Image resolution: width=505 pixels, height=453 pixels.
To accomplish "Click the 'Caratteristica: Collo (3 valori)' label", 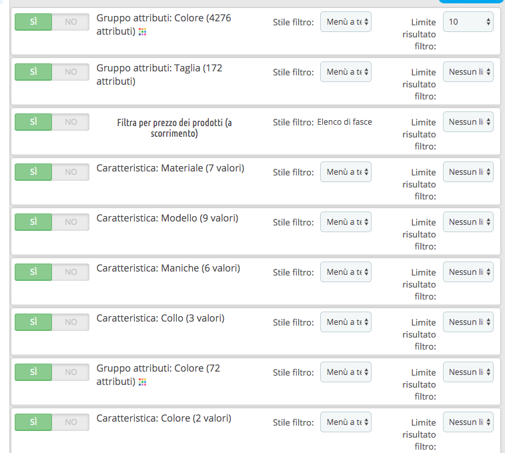I will [160, 318].
